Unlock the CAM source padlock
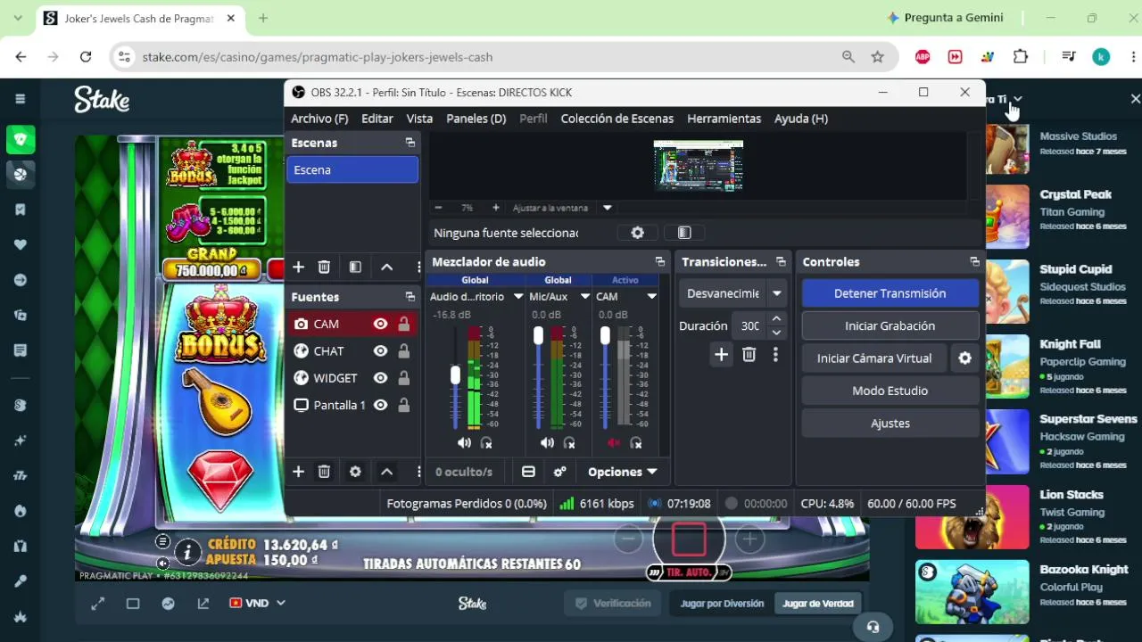The width and height of the screenshot is (1142, 642). pyautogui.click(x=404, y=325)
